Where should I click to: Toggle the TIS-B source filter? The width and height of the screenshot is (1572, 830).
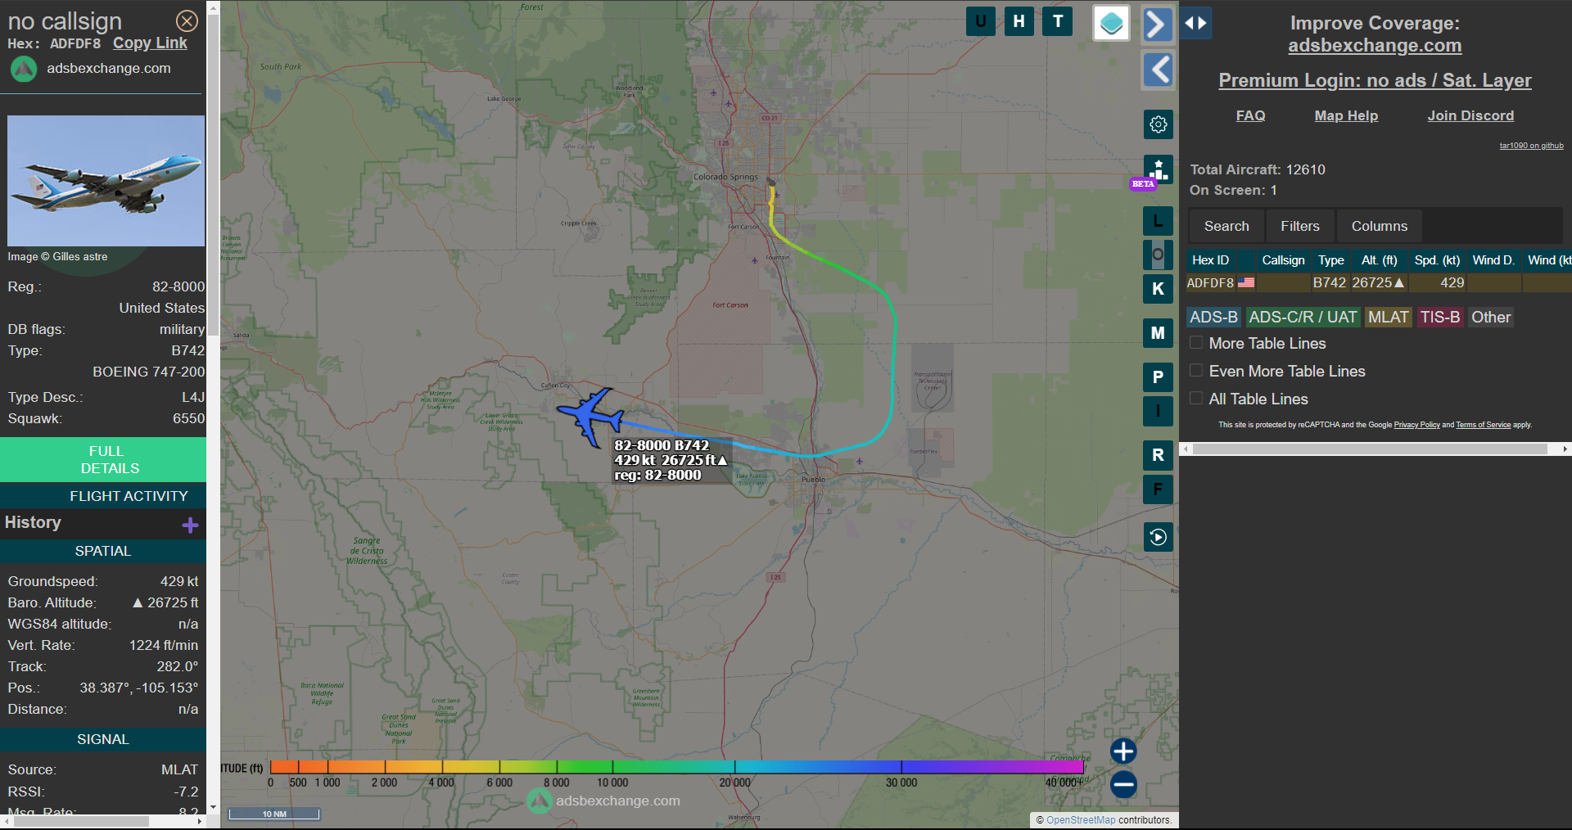pos(1439,317)
